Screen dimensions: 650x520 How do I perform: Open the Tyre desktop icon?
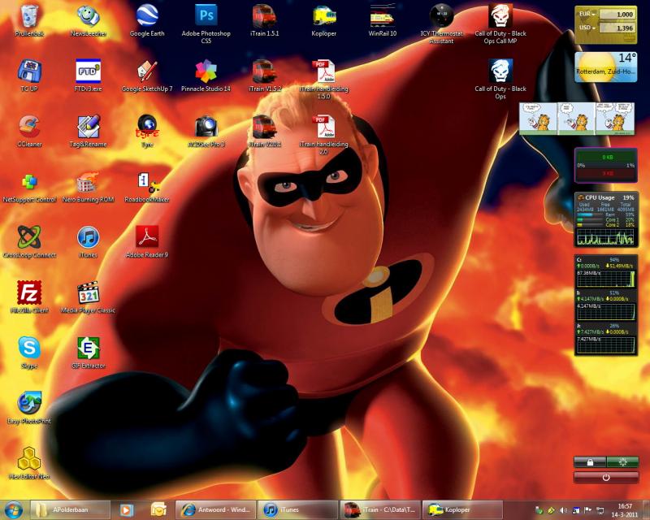coord(147,132)
